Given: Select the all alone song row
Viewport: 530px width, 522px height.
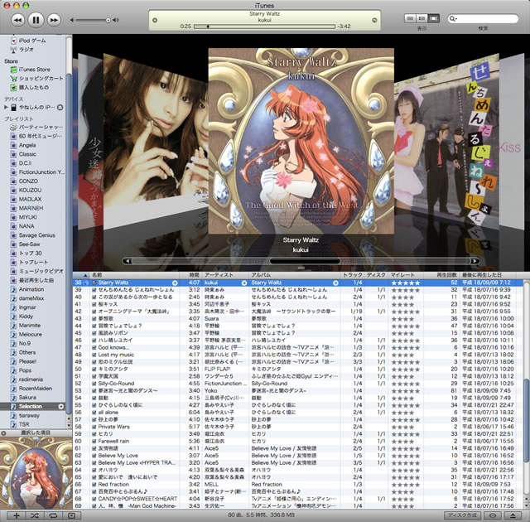Looking at the screenshot, I should tap(297, 413).
